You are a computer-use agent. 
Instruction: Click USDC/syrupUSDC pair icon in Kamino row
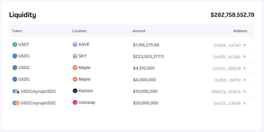coord(16,91)
